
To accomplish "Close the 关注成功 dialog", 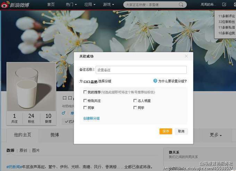I will tap(186, 56).
